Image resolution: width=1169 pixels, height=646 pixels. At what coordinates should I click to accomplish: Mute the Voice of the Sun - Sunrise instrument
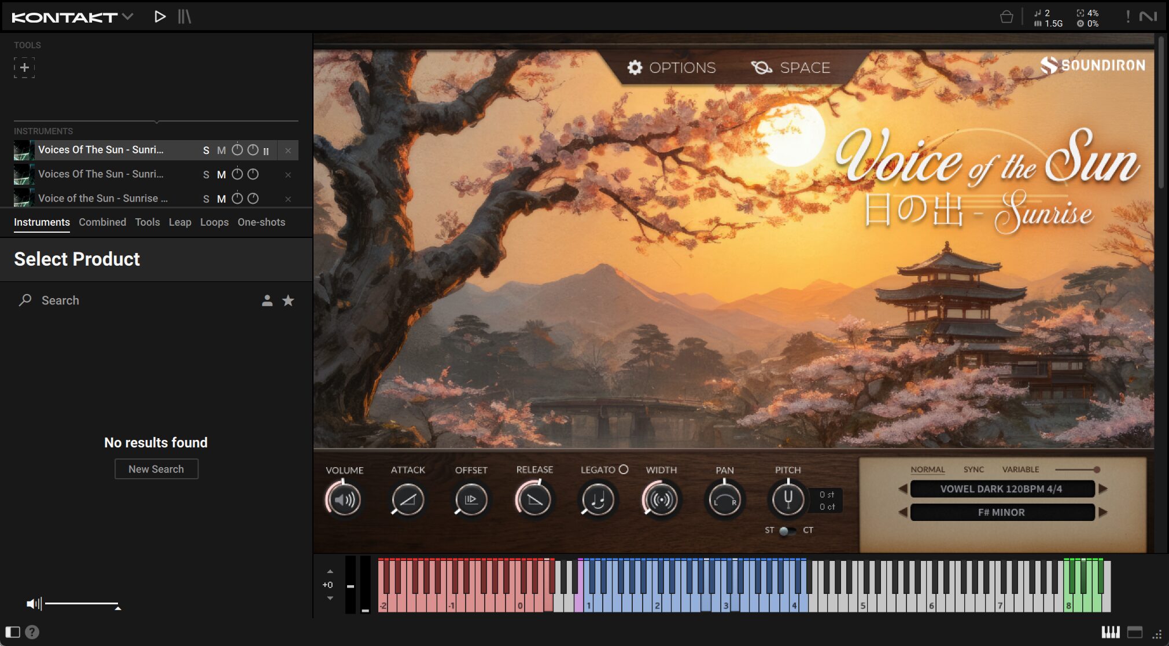coord(221,199)
